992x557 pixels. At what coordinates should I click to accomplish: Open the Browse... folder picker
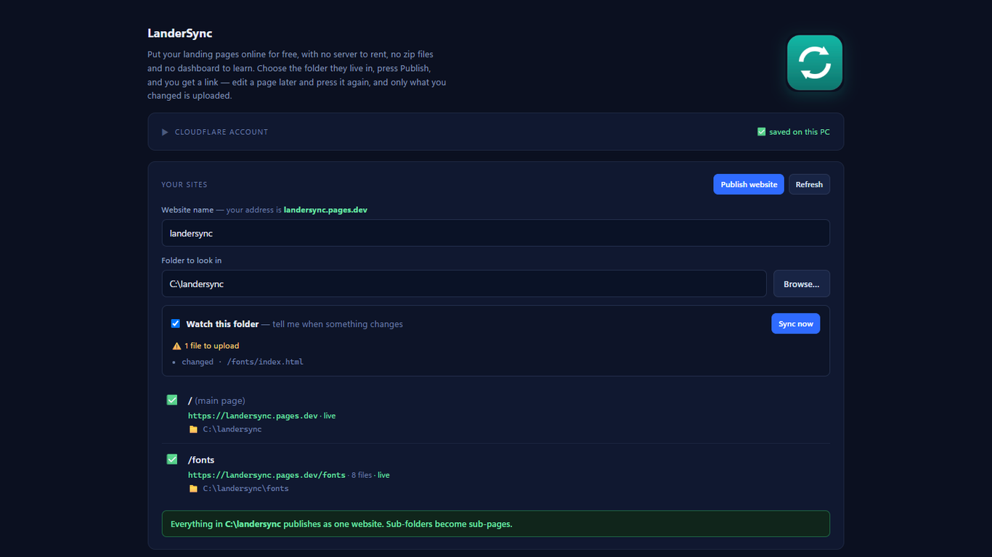pos(802,284)
